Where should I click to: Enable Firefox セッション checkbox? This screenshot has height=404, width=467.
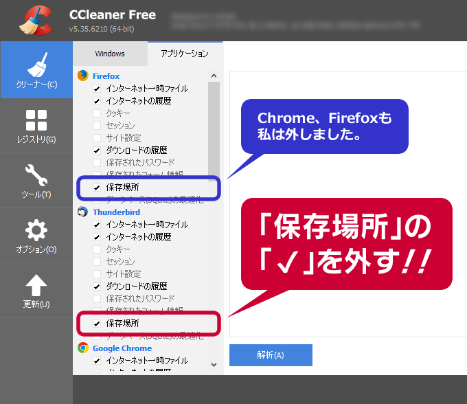[97, 126]
